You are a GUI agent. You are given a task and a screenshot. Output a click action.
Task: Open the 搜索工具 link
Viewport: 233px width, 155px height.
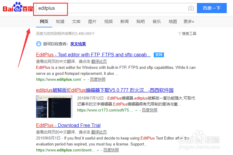189,34
